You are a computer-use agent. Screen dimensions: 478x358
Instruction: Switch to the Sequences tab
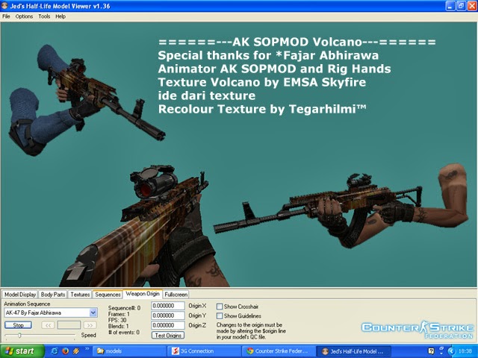[108, 295]
